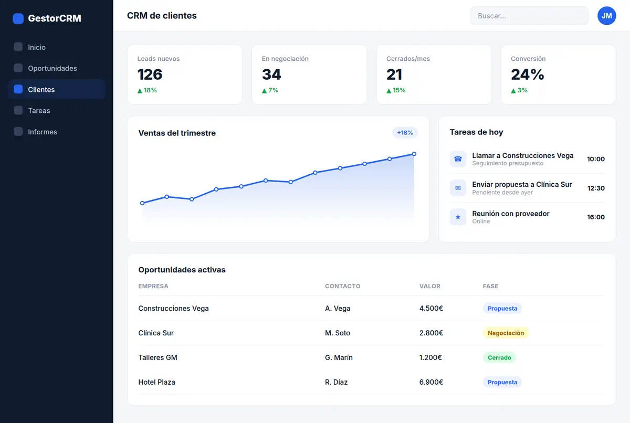Click the GestorCRM logo icon
This screenshot has width=630, height=423.
[18, 18]
